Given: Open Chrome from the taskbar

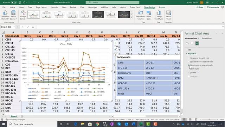Looking at the screenshot, I should [97, 124].
